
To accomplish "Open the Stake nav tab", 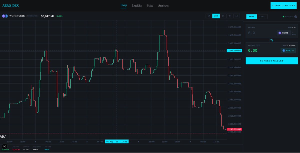I will tap(150, 5).
